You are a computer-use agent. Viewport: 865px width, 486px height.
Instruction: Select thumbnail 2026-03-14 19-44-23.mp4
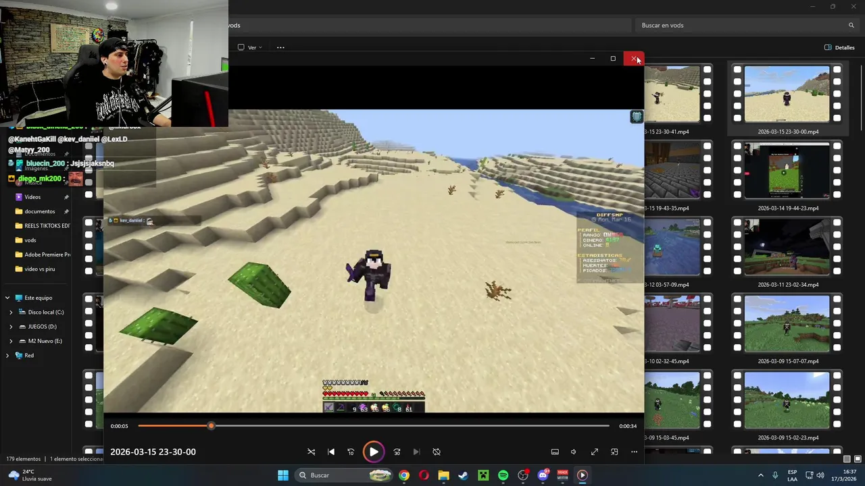787,171
